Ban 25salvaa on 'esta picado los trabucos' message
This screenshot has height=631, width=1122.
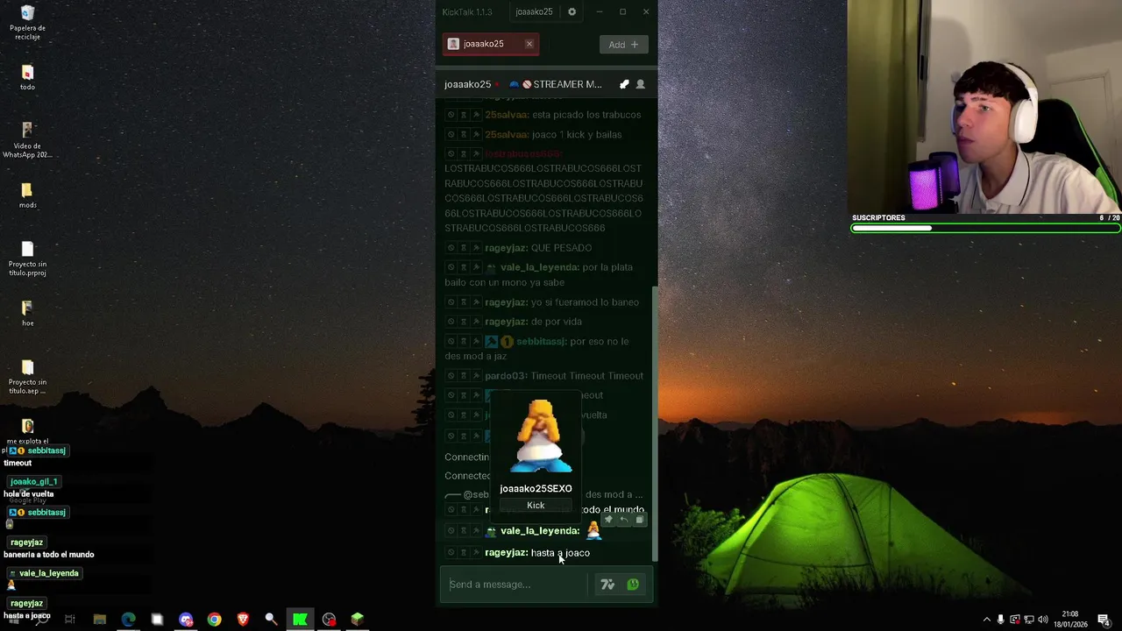(451, 115)
